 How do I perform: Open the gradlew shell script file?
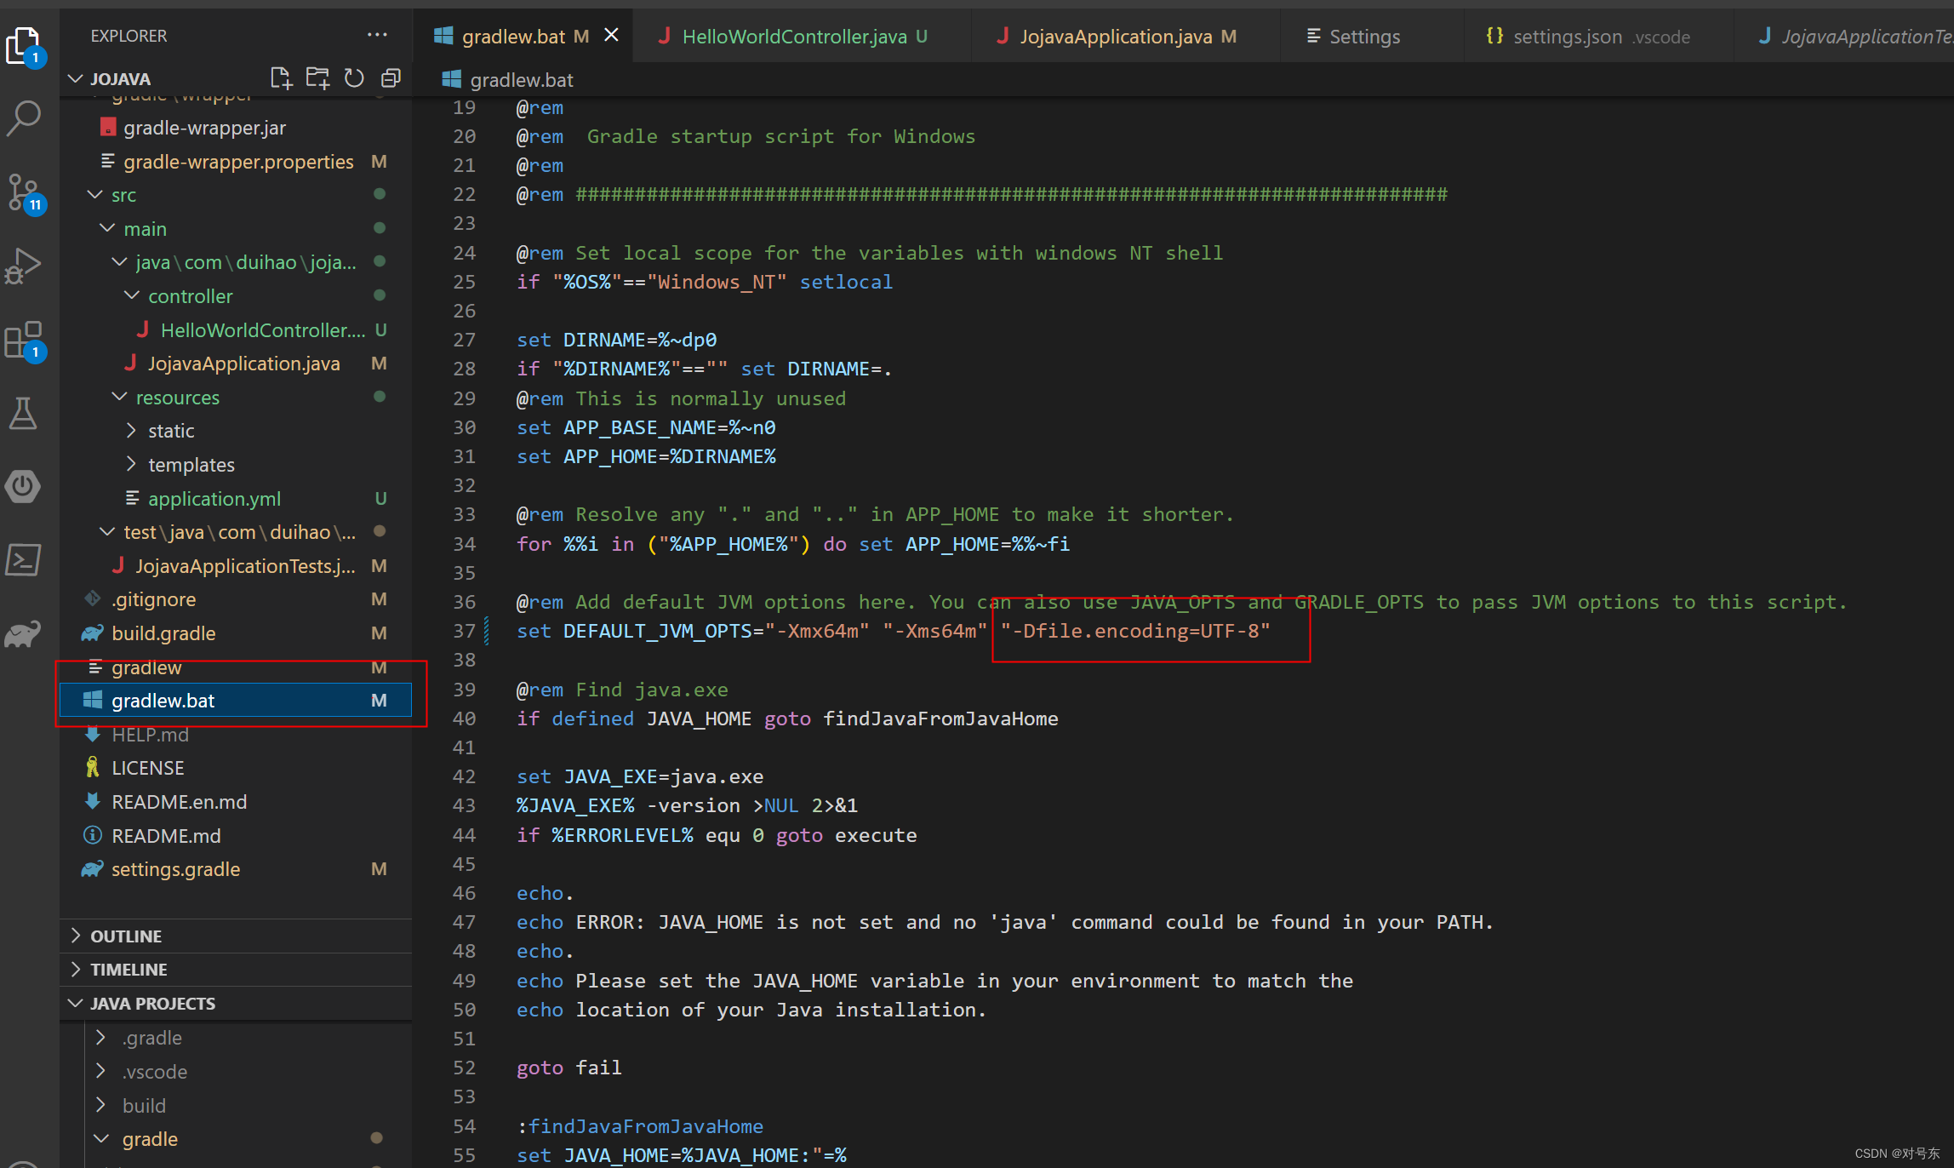tap(236, 667)
